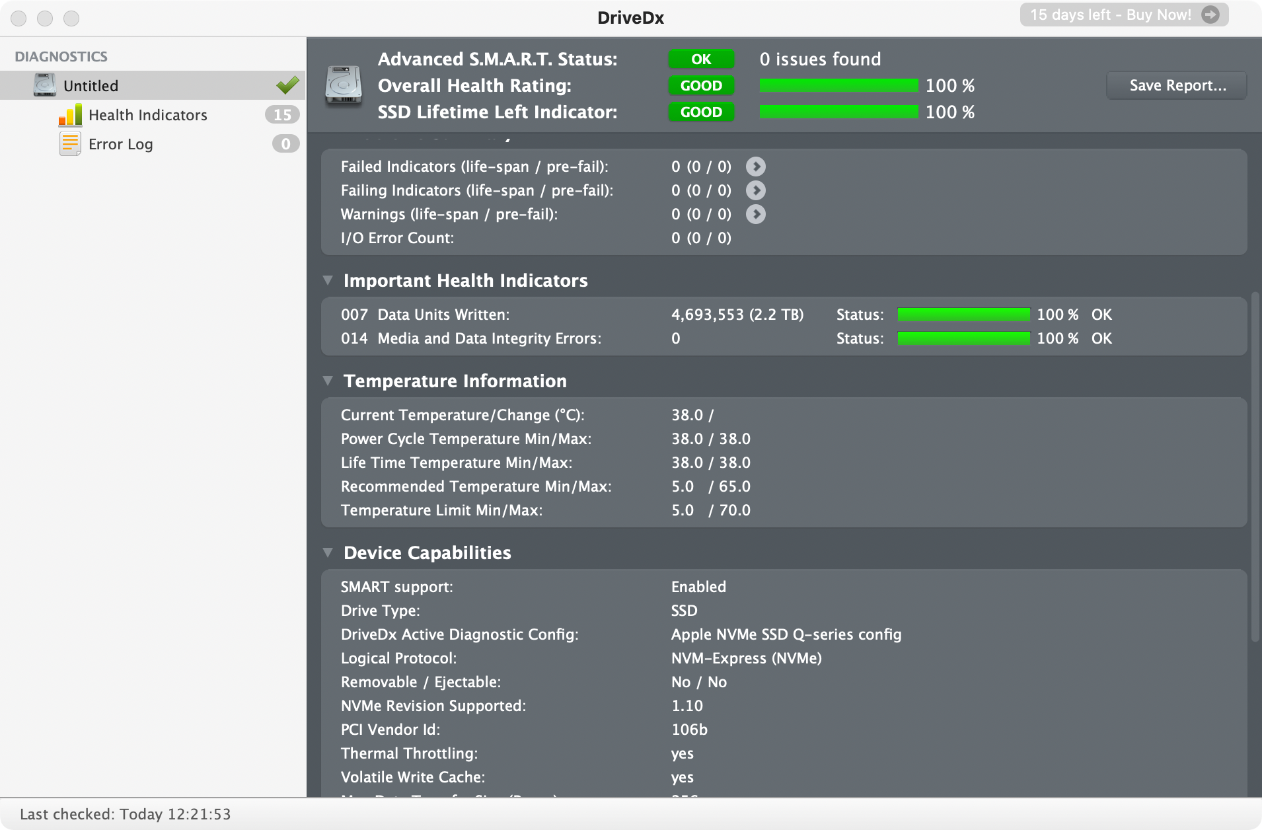Open details arrow for Failed Indicators
Screen dimensions: 1262x830
click(755, 167)
